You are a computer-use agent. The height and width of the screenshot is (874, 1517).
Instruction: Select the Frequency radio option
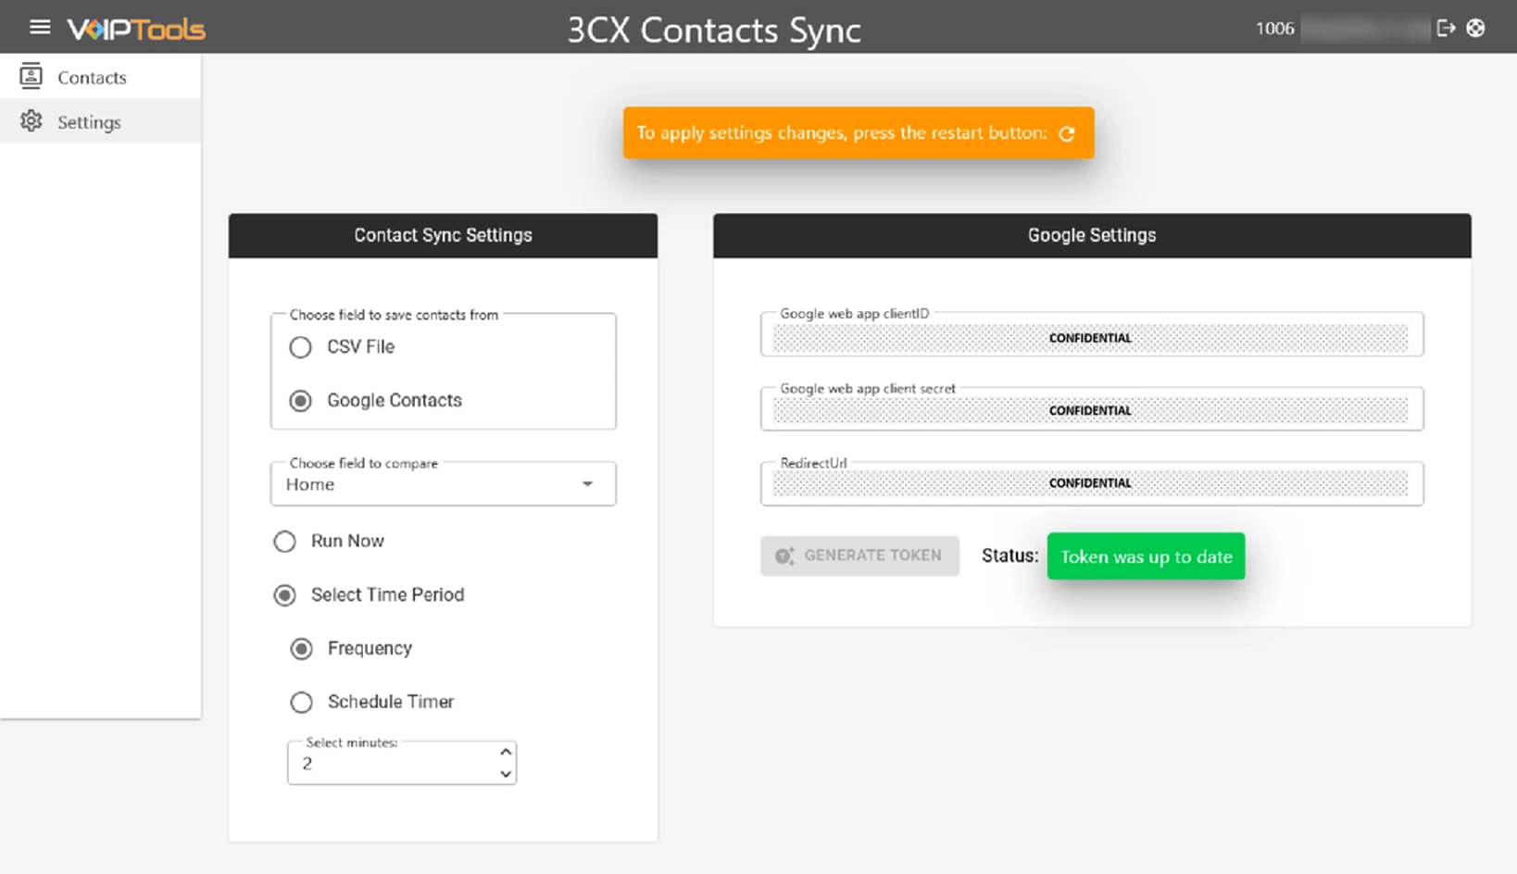[x=301, y=649]
